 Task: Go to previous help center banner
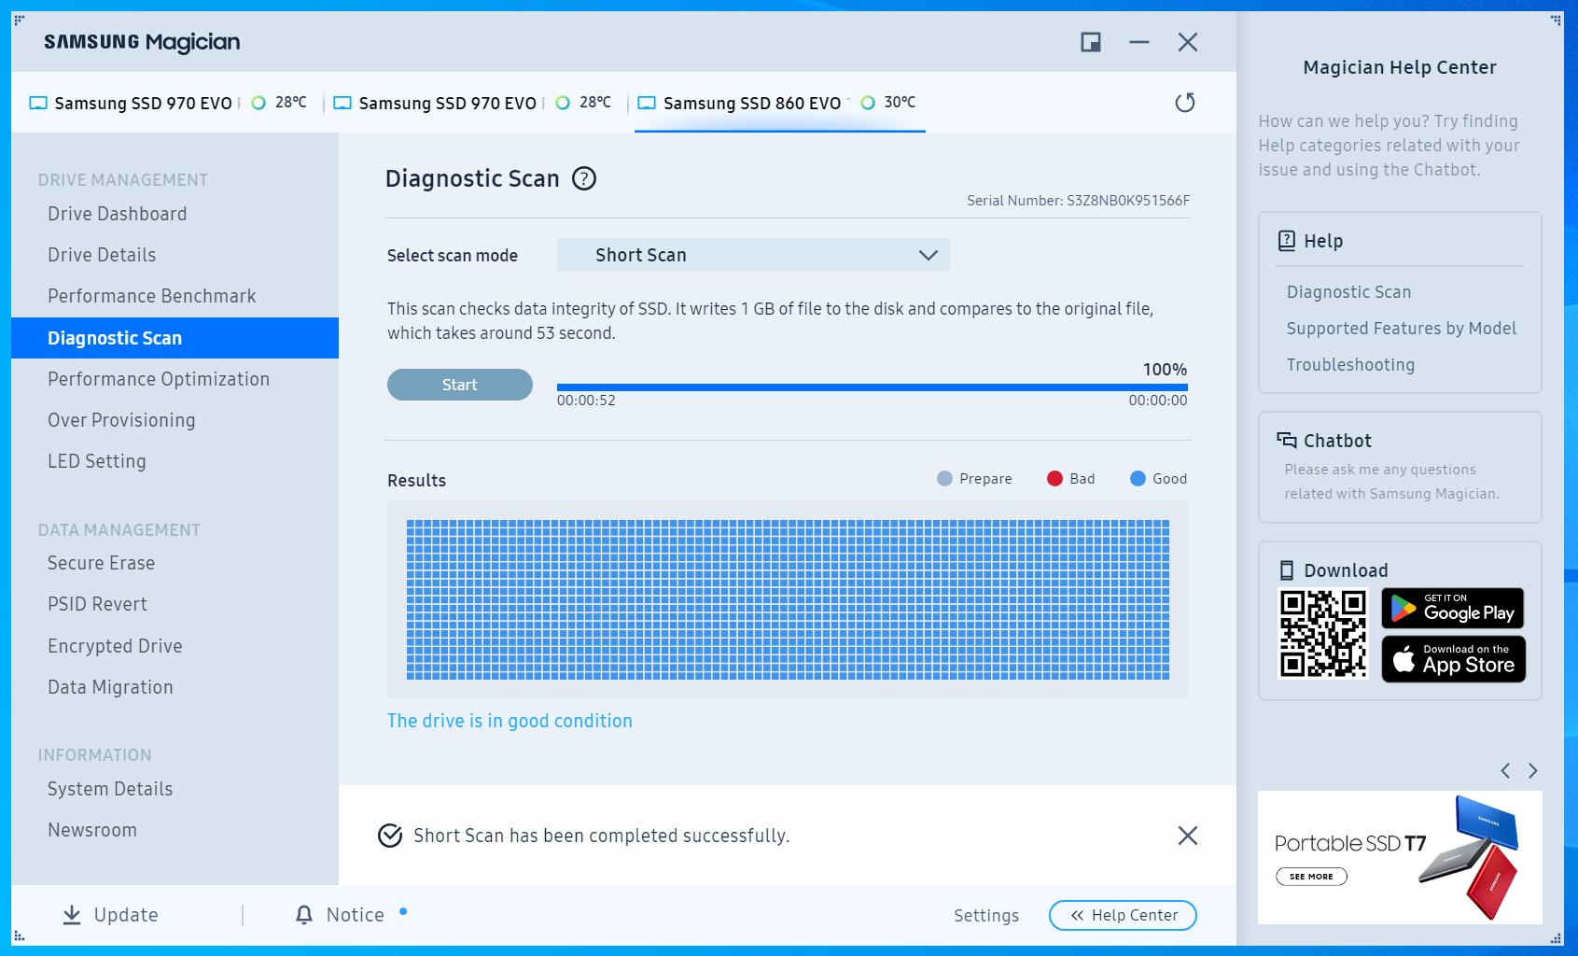[x=1505, y=770]
